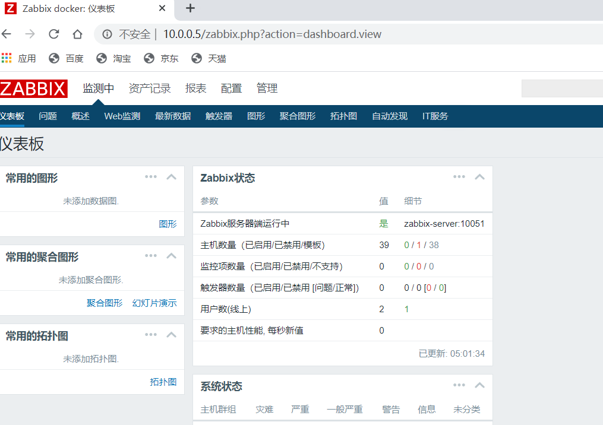
Task: Go back with the browser back arrow
Action: click(7, 34)
